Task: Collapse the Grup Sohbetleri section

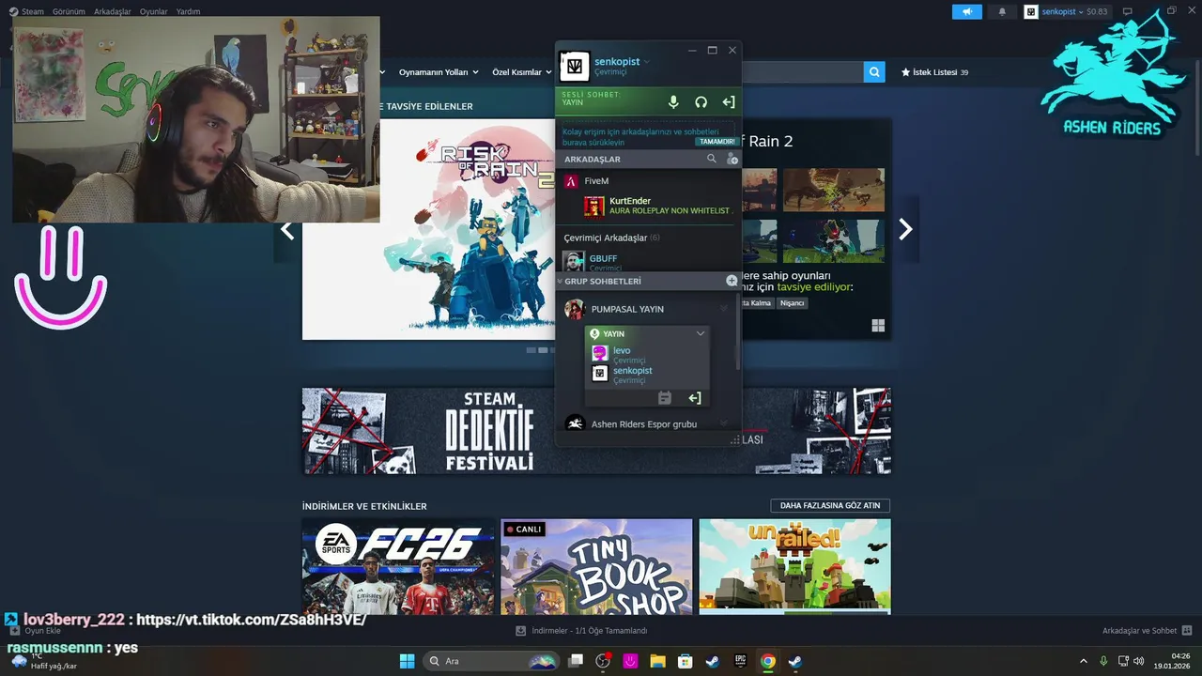Action: [x=560, y=281]
